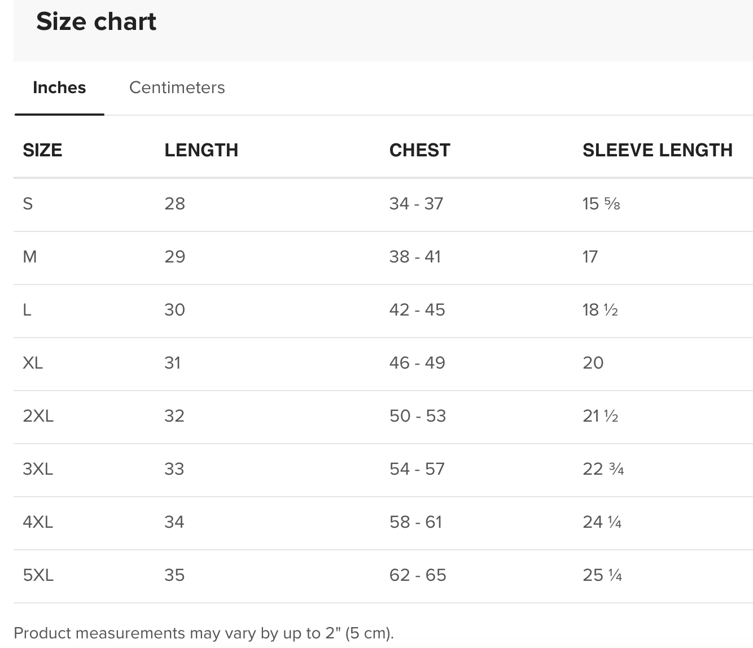Select the S size row label

coord(28,204)
